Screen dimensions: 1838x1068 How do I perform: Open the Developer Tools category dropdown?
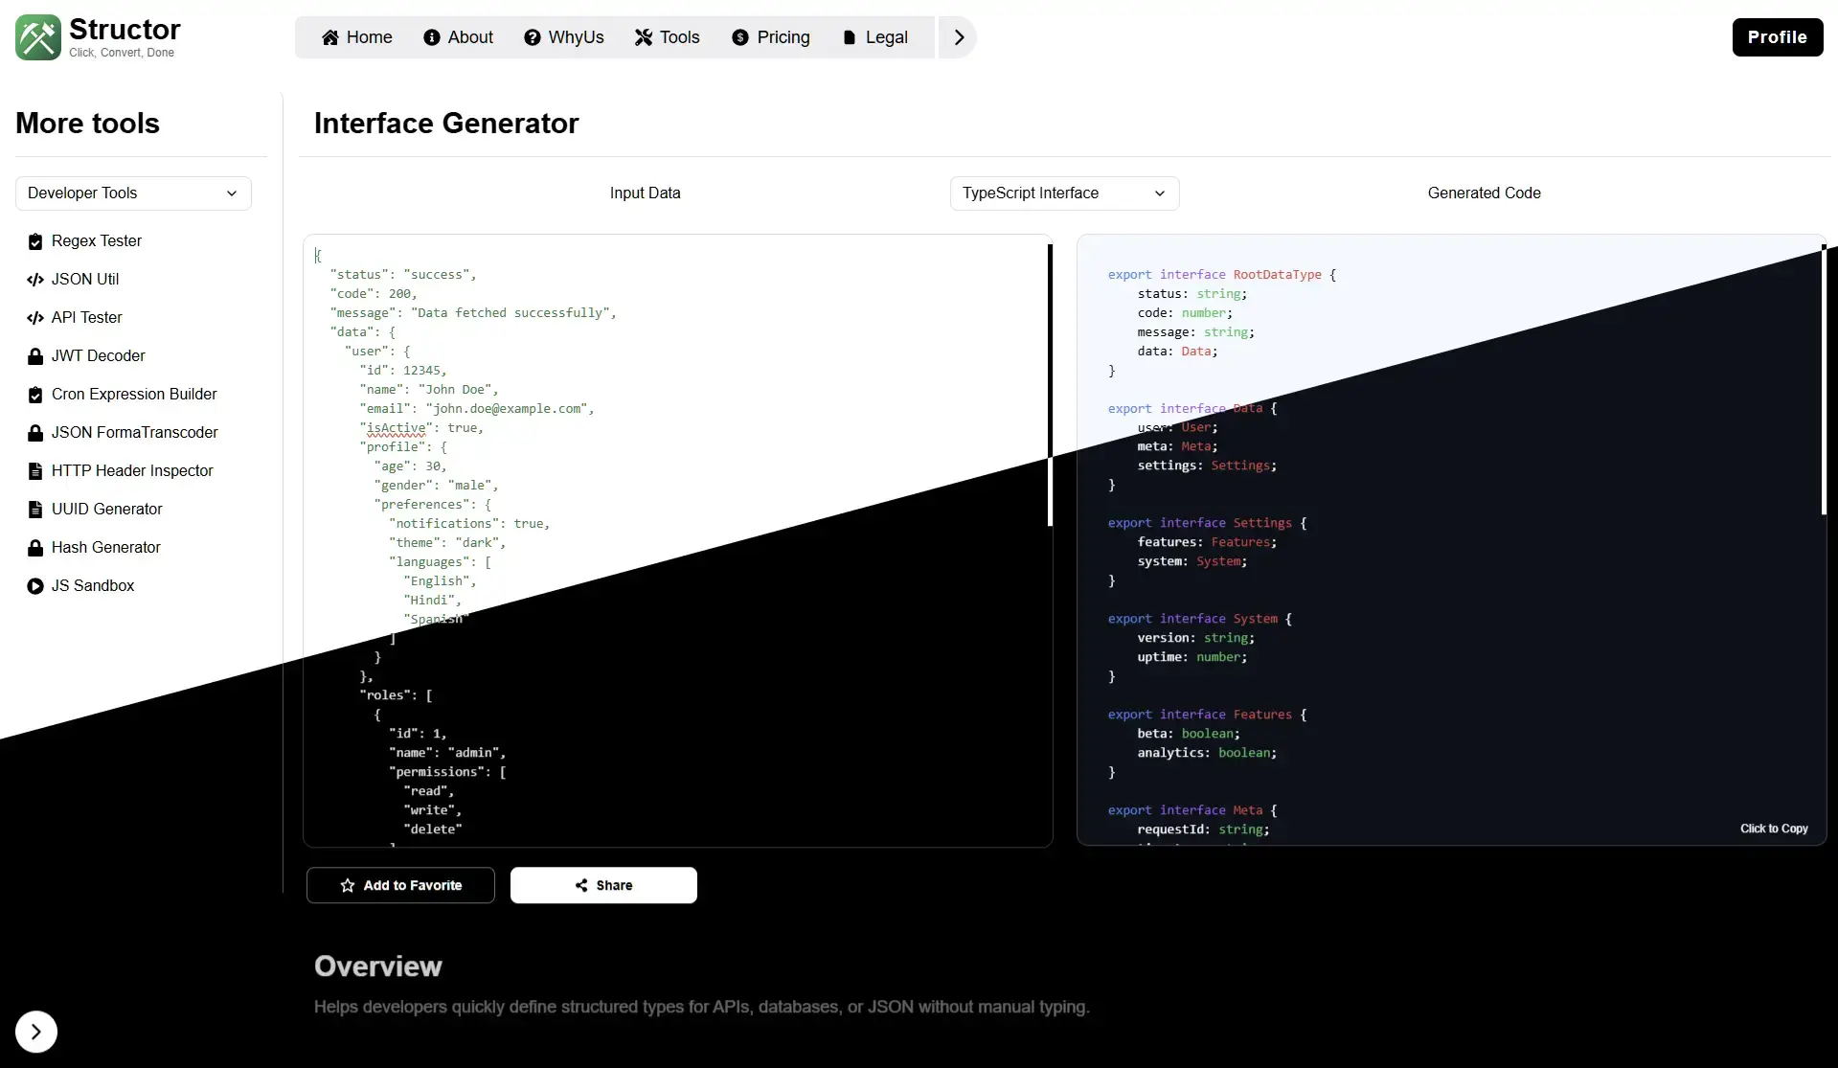pos(133,193)
